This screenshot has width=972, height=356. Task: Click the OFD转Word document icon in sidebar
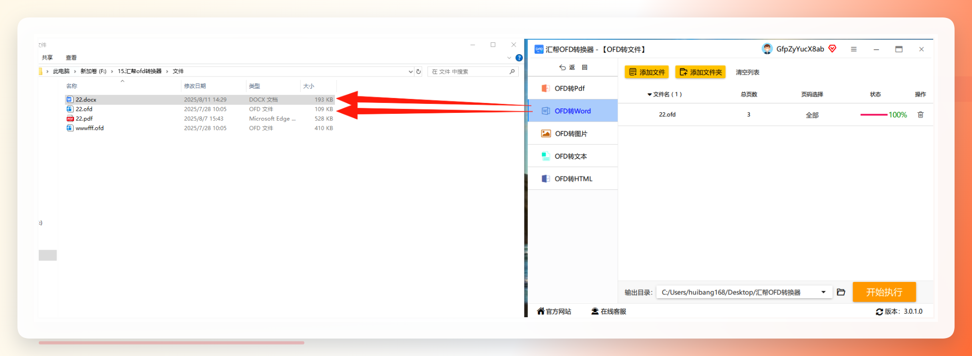pyautogui.click(x=546, y=111)
